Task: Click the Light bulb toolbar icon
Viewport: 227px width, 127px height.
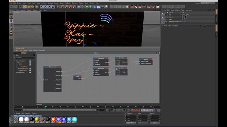Action: pyautogui.click(x=106, y=7)
